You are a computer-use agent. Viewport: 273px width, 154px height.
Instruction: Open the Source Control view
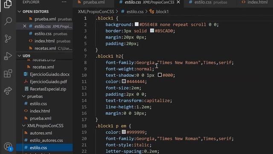(8, 38)
